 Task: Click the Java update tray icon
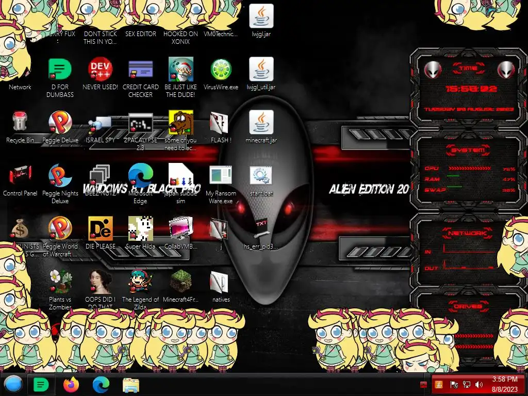(439, 385)
